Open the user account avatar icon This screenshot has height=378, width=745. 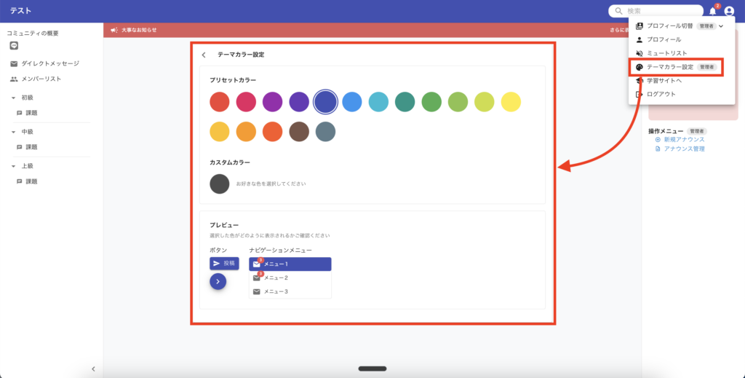pos(729,12)
